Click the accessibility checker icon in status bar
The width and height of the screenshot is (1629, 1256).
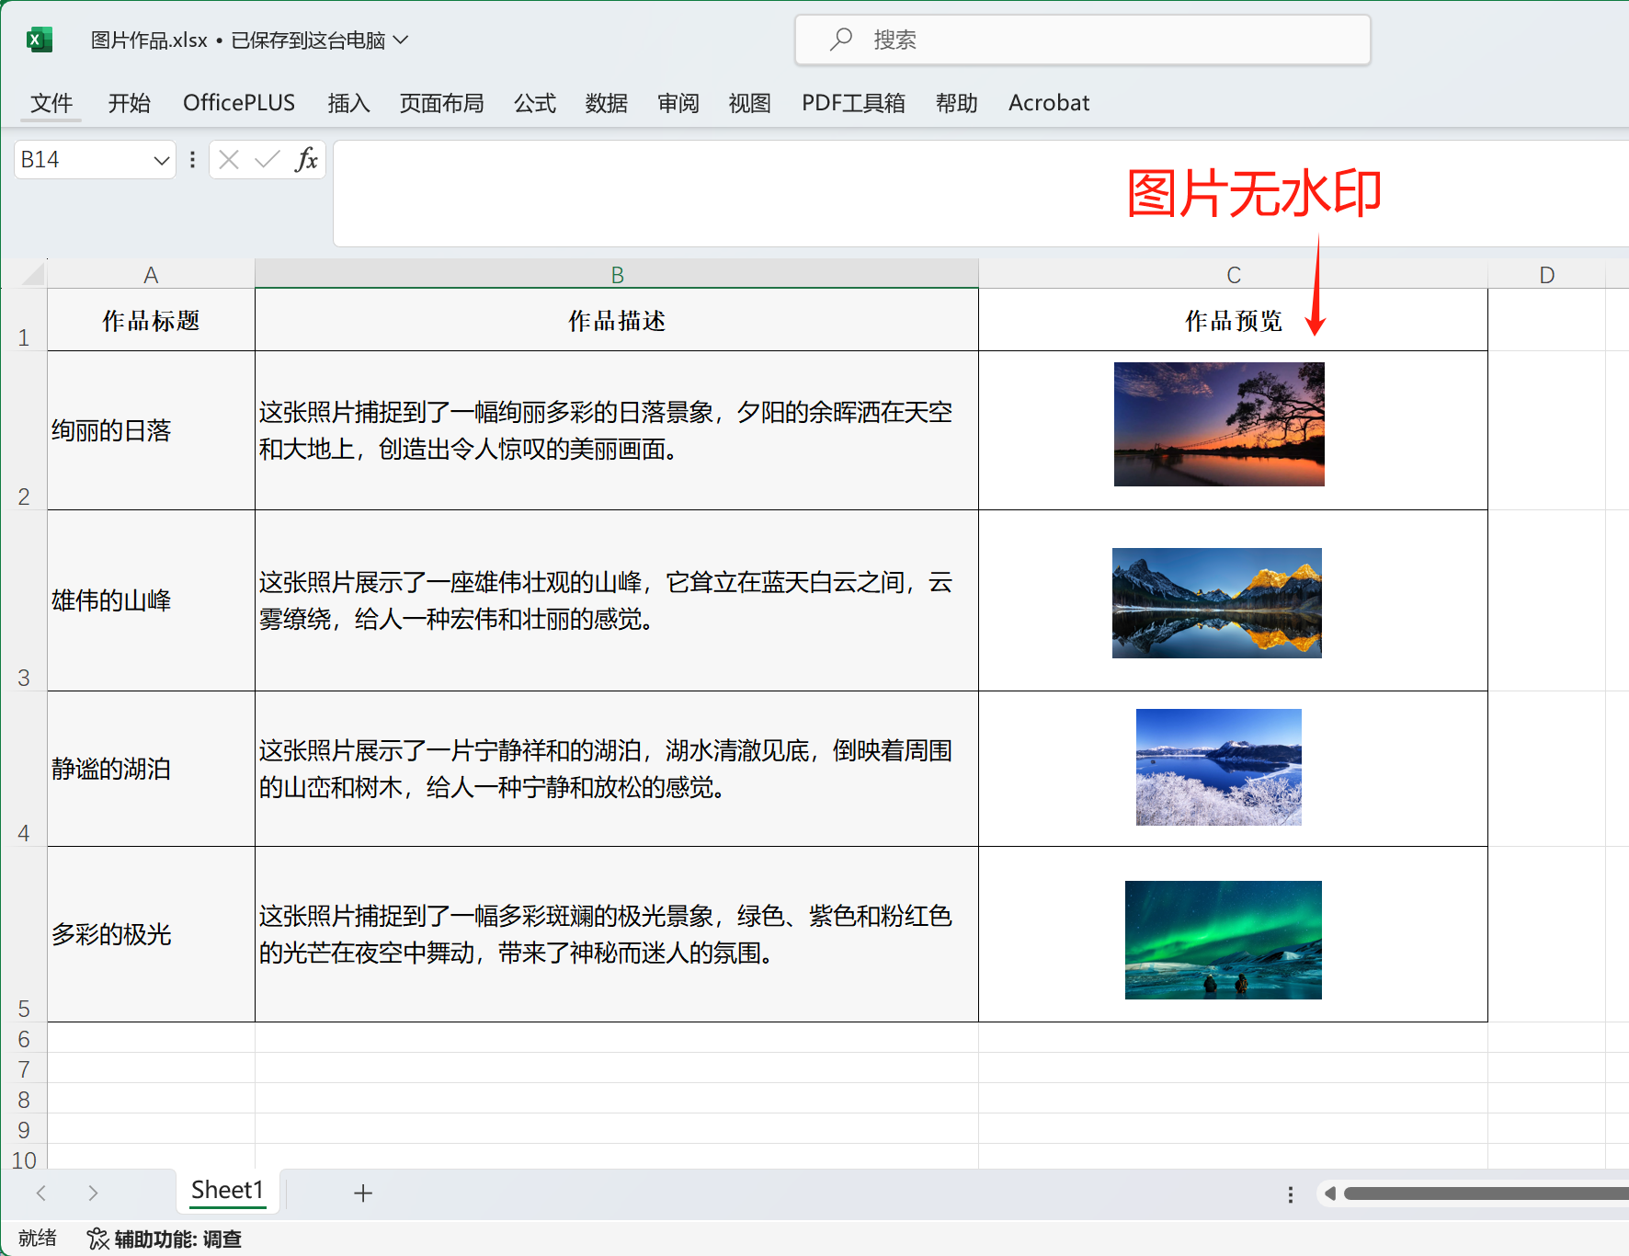point(96,1238)
